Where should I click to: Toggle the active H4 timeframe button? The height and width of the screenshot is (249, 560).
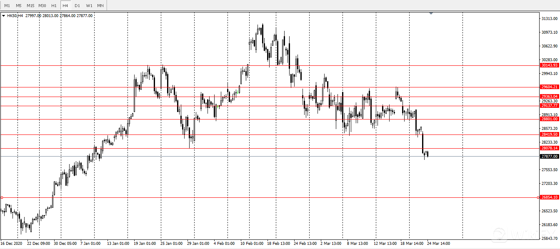[x=65, y=5]
